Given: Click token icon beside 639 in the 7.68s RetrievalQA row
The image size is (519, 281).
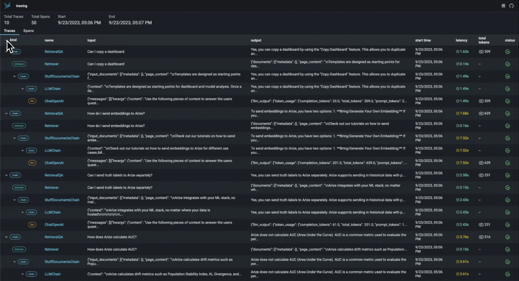Looking at the screenshot, I should [x=481, y=114].
